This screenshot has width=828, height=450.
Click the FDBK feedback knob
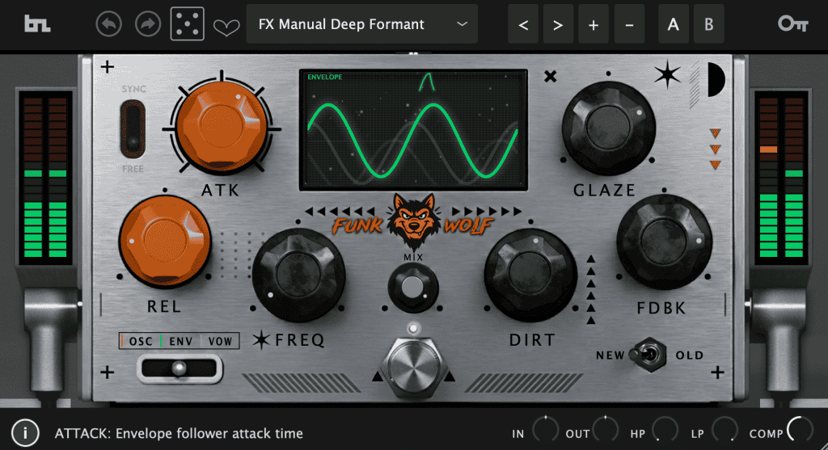pyautogui.click(x=664, y=242)
